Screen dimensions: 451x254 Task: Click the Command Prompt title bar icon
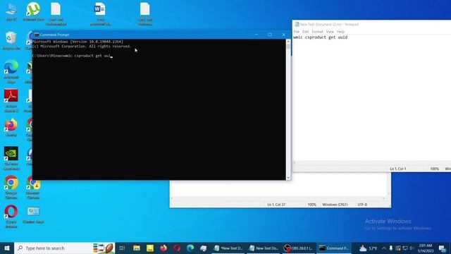(x=36, y=35)
